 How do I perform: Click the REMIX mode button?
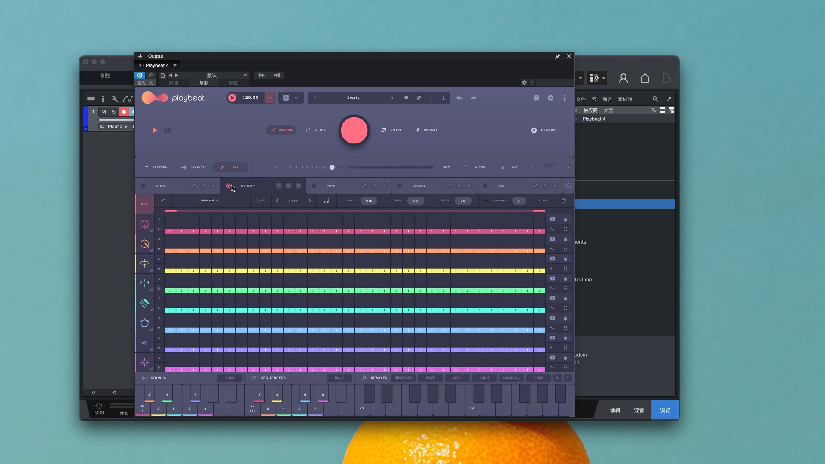316,130
